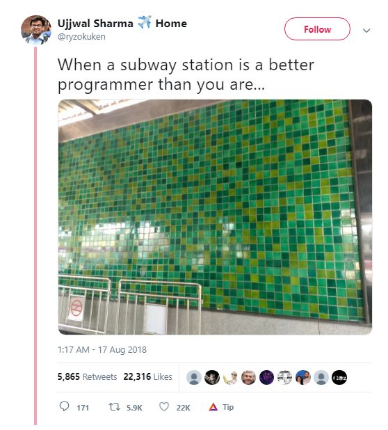This screenshot has height=430, width=388.
Task: Open the tweet options chevron menu
Action: point(366,30)
